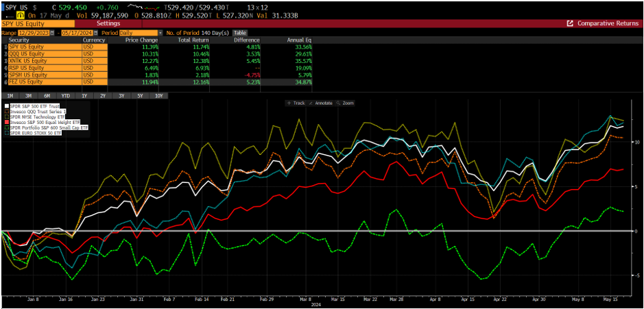Click the Currency column header
The image size is (644, 309).
(94, 40)
